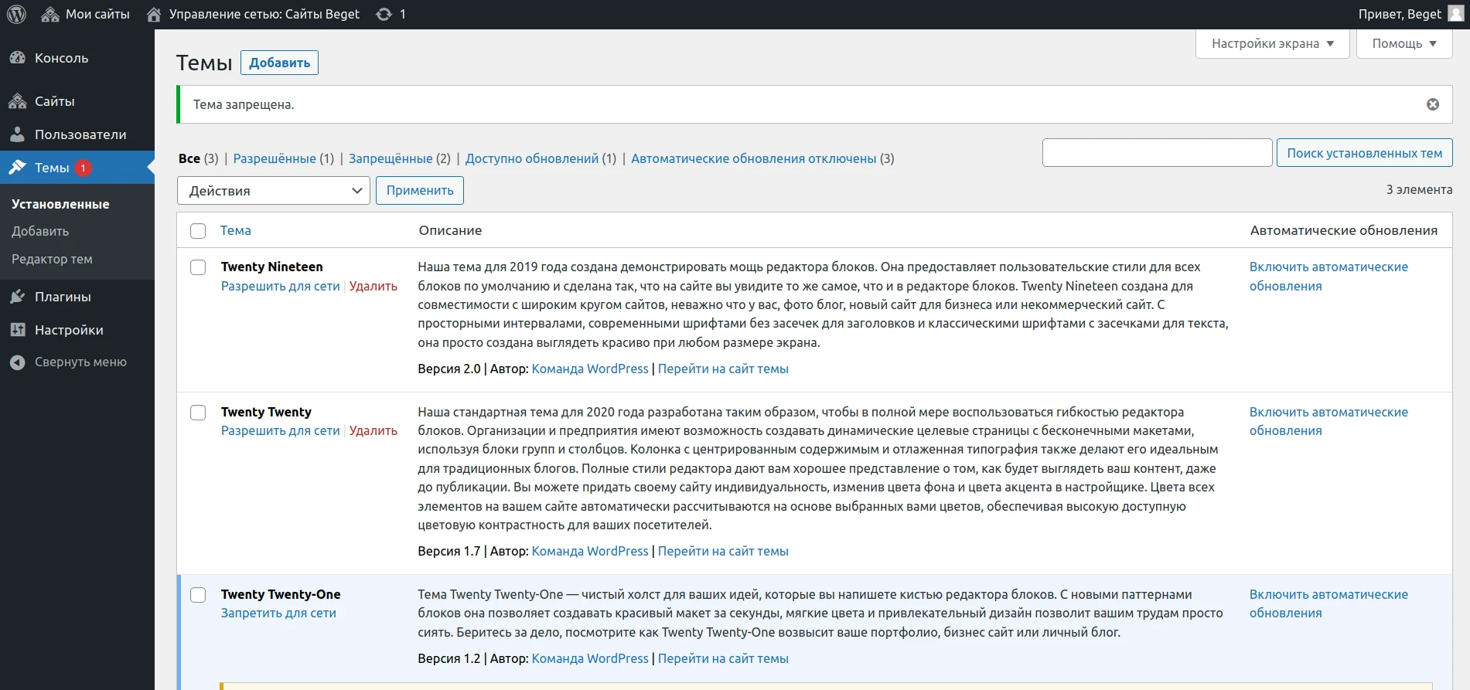Filter themes by Запрещённые
The image size is (1470, 690).
(391, 158)
